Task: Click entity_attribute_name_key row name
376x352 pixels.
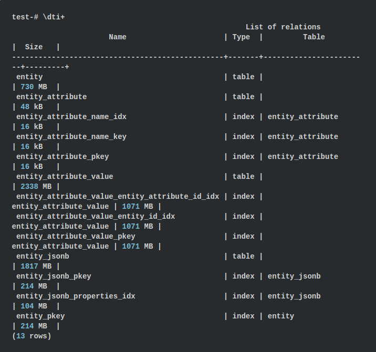Action: click(71, 137)
